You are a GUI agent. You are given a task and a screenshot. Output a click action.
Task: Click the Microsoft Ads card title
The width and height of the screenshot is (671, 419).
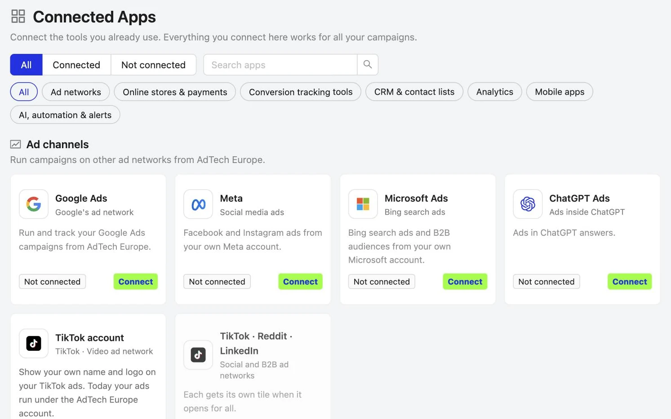coord(416,198)
